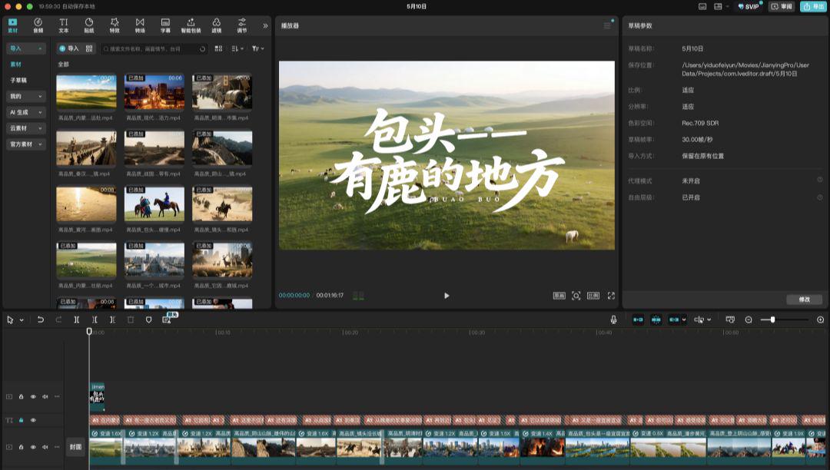Open the 特效 (Effects) panel

coord(114,25)
